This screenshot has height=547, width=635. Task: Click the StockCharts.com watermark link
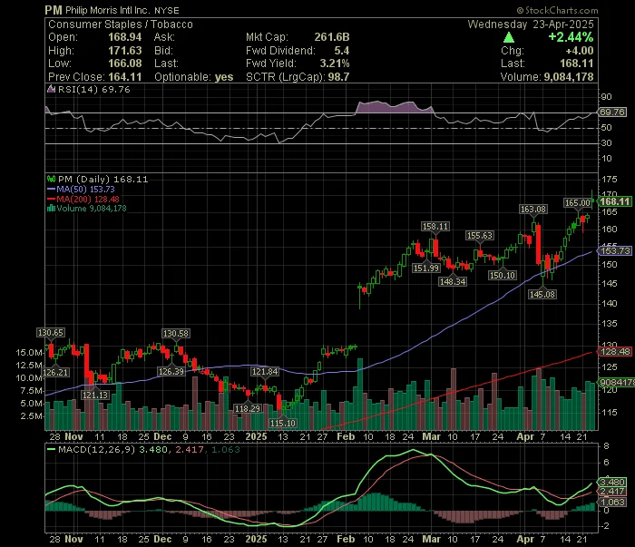click(x=557, y=10)
